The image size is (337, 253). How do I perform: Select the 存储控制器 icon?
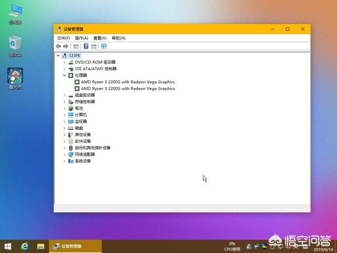(x=71, y=102)
